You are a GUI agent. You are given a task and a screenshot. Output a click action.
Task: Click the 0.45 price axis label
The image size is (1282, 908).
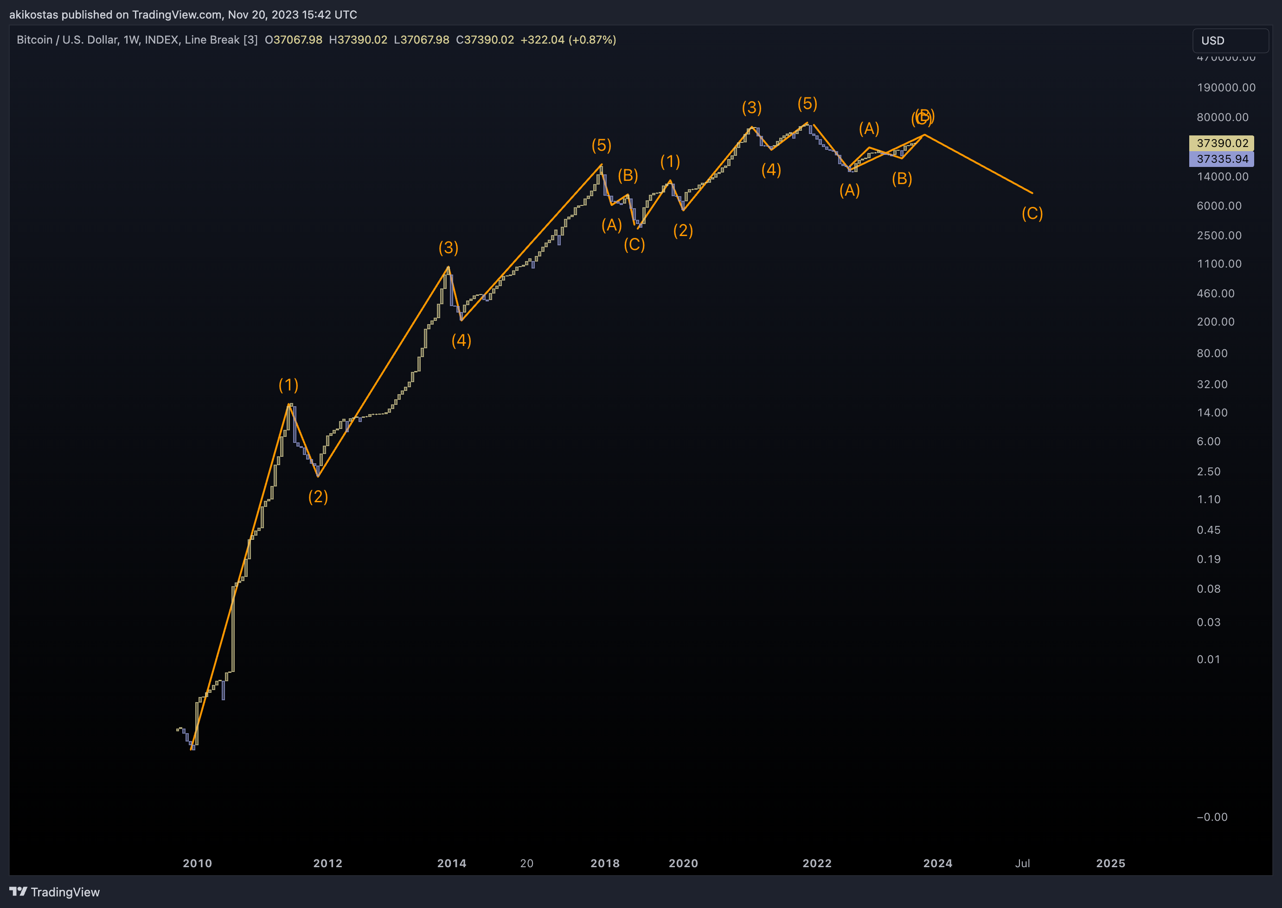point(1209,530)
